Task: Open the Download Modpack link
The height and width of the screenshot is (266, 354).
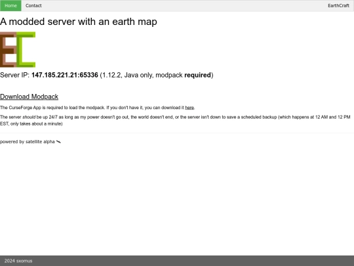Action: click(x=29, y=97)
